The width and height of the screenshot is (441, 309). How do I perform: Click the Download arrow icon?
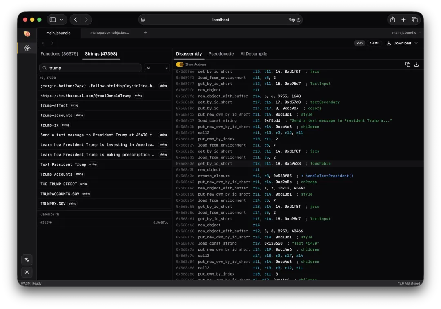389,43
